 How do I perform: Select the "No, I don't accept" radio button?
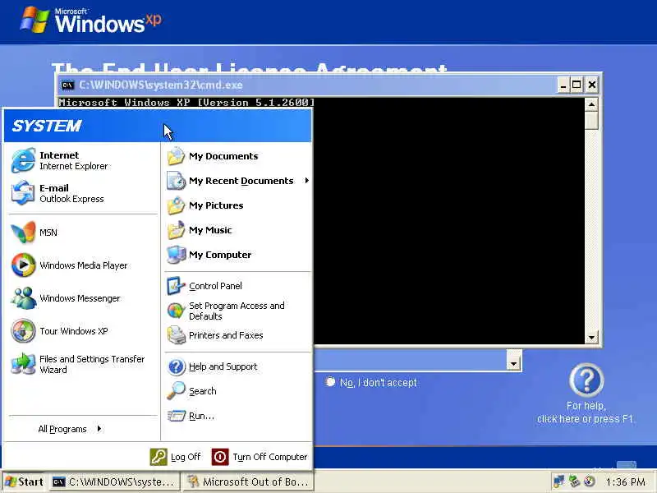[330, 381]
